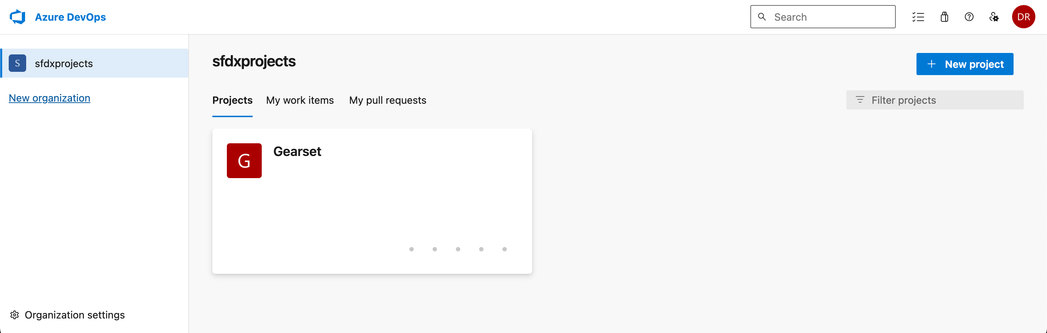The image size is (1047, 333).
Task: Switch to My work items tab
Action: click(x=300, y=100)
